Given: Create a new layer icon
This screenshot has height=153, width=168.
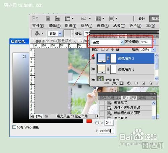Looking at the screenshot, I should (x=143, y=83).
